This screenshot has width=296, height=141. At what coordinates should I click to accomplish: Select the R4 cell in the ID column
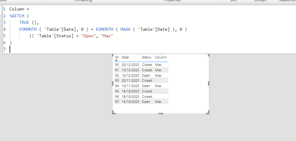pos(117,86)
